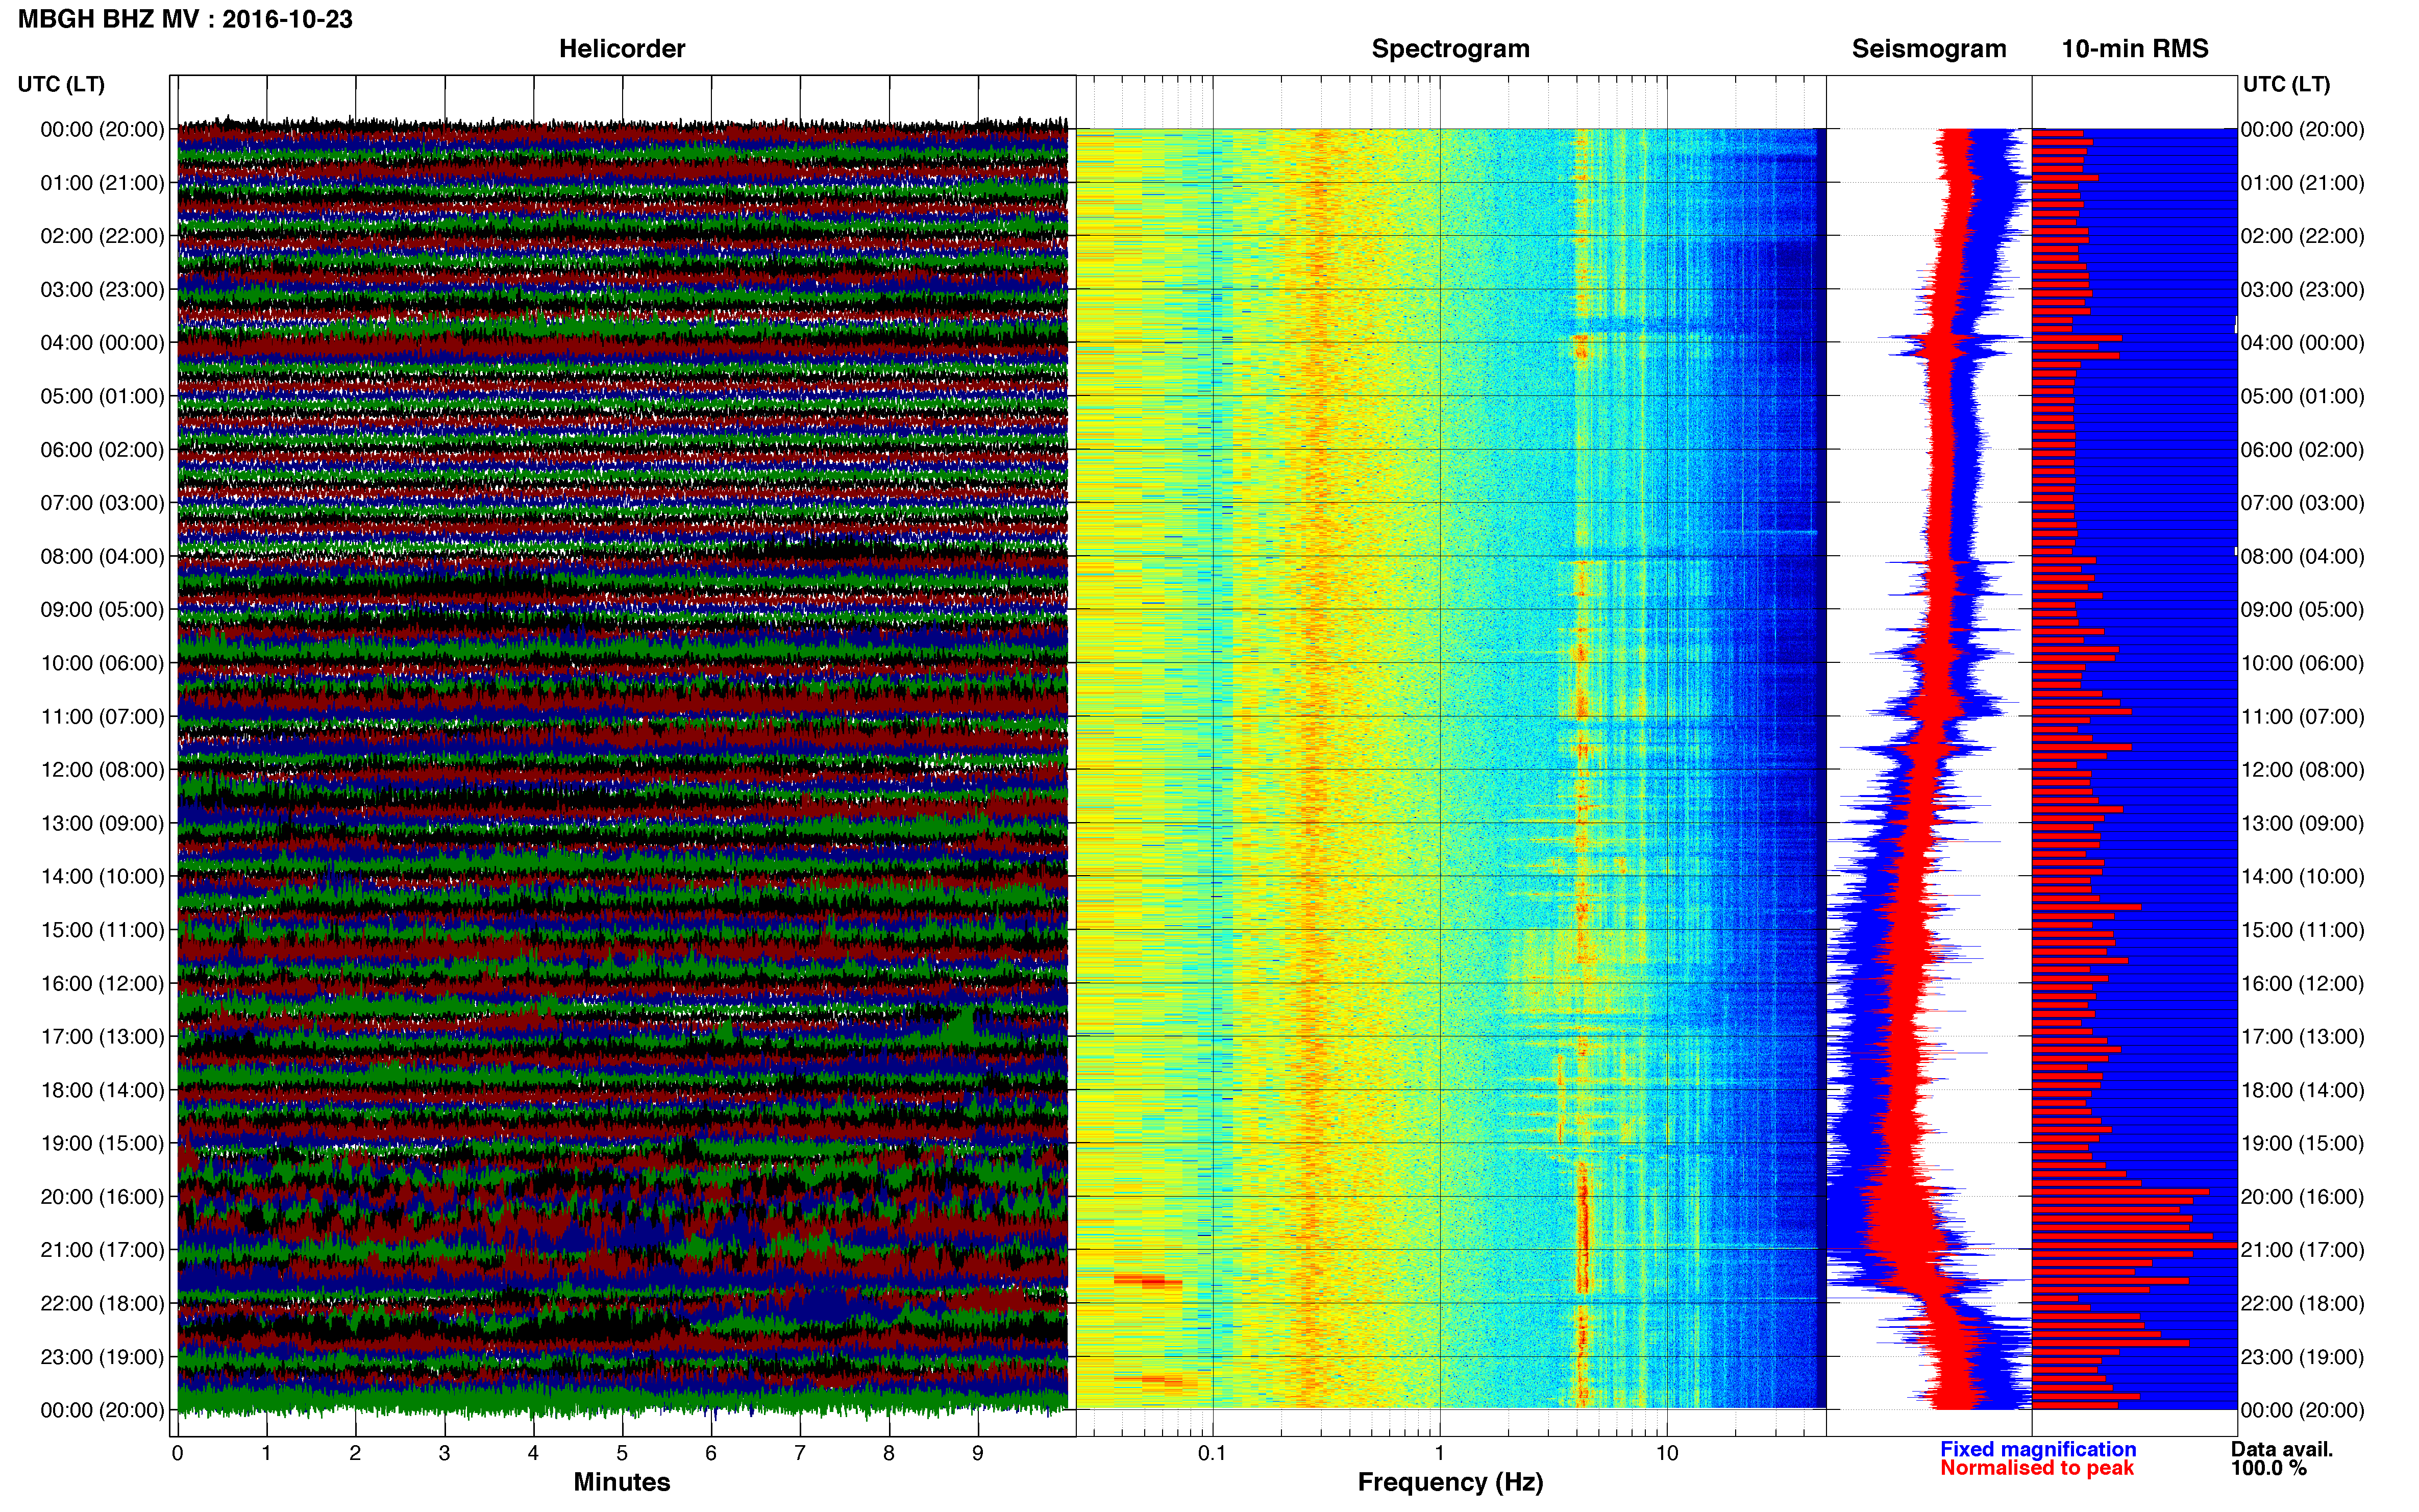Click left time label '22:00 (18:00)'
This screenshot has width=2419, height=1512.
point(102,1304)
